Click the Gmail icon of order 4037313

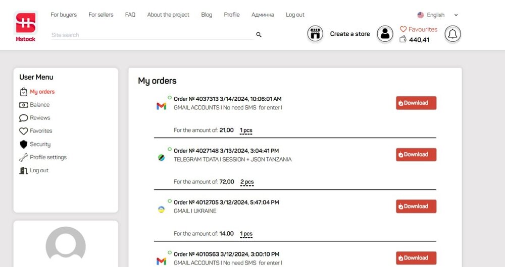coord(162,106)
